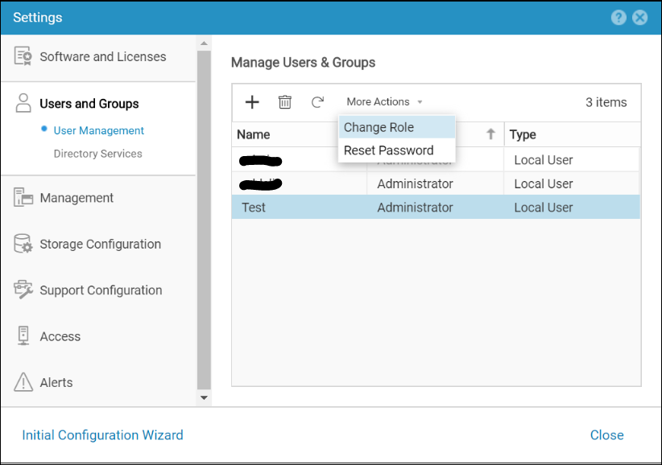
Task: Open the Help question mark icon
Action: [619, 18]
